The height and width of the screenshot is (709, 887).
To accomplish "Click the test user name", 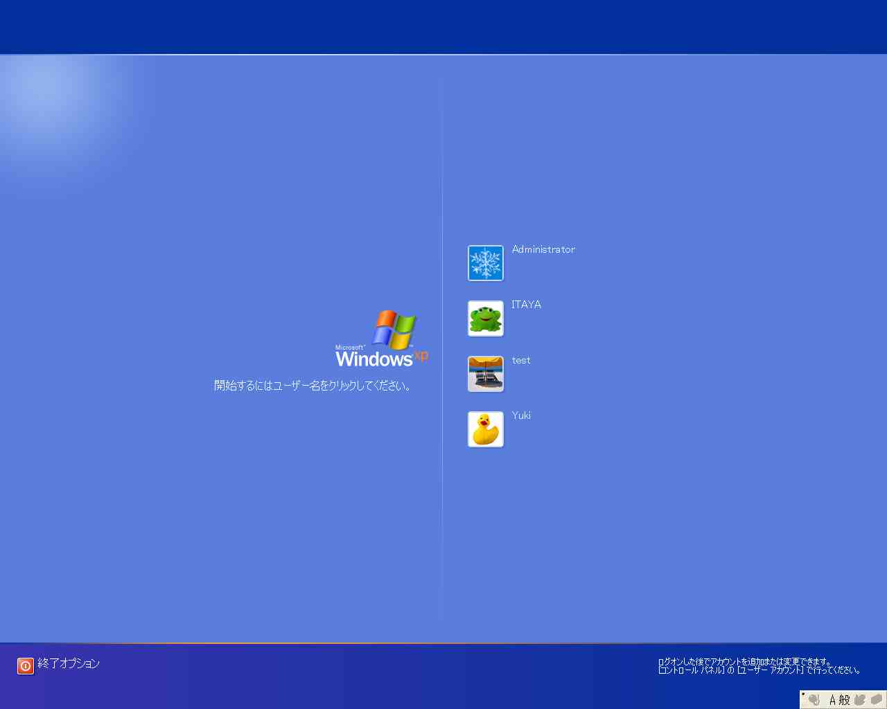I will (x=521, y=360).
